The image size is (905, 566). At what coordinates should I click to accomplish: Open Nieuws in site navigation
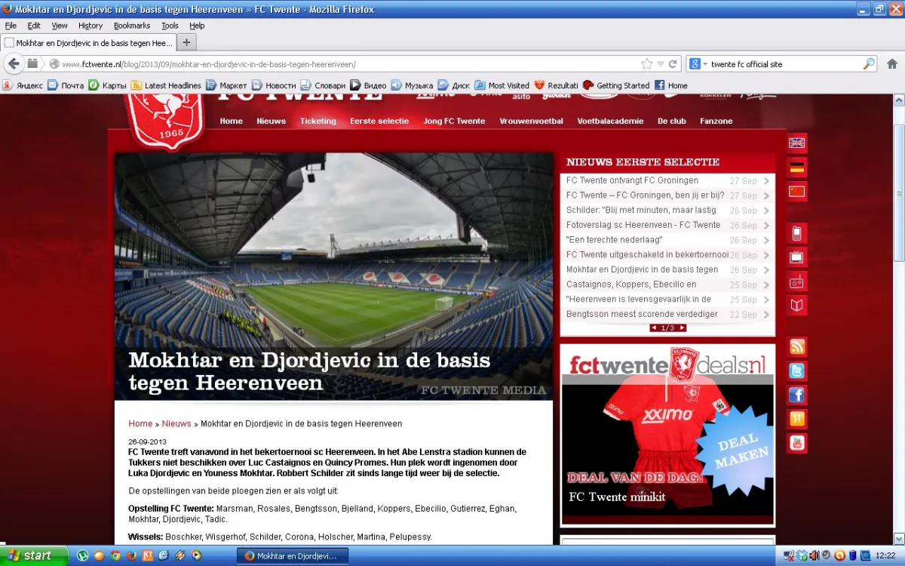(271, 121)
